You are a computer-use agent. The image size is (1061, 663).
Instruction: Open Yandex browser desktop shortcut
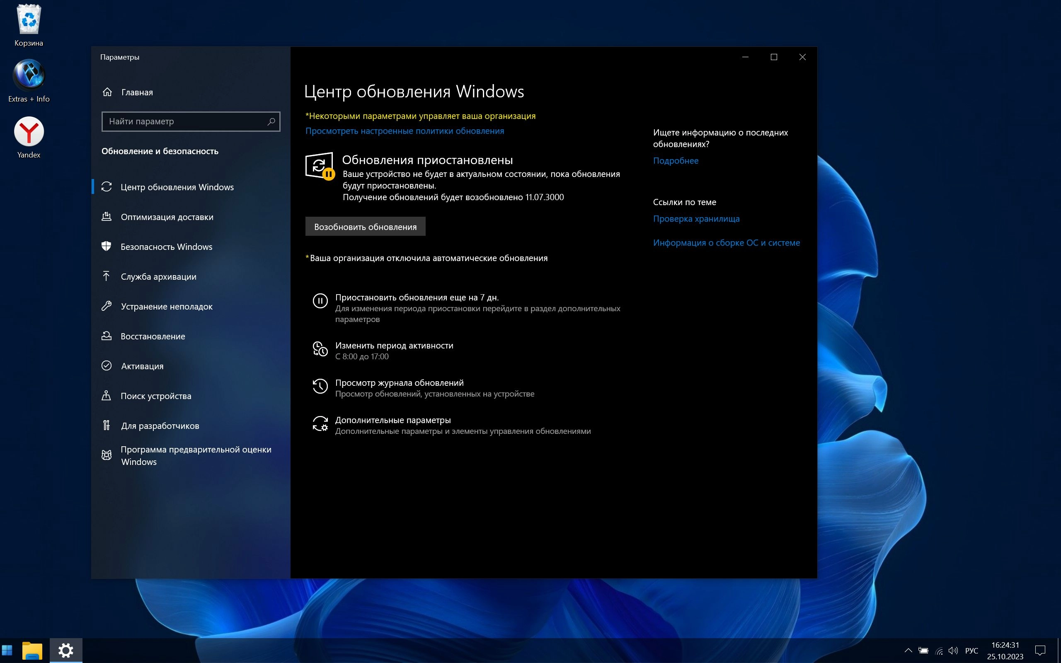tap(29, 131)
